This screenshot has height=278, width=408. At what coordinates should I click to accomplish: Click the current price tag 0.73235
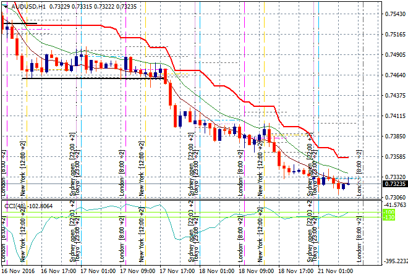click(394, 184)
